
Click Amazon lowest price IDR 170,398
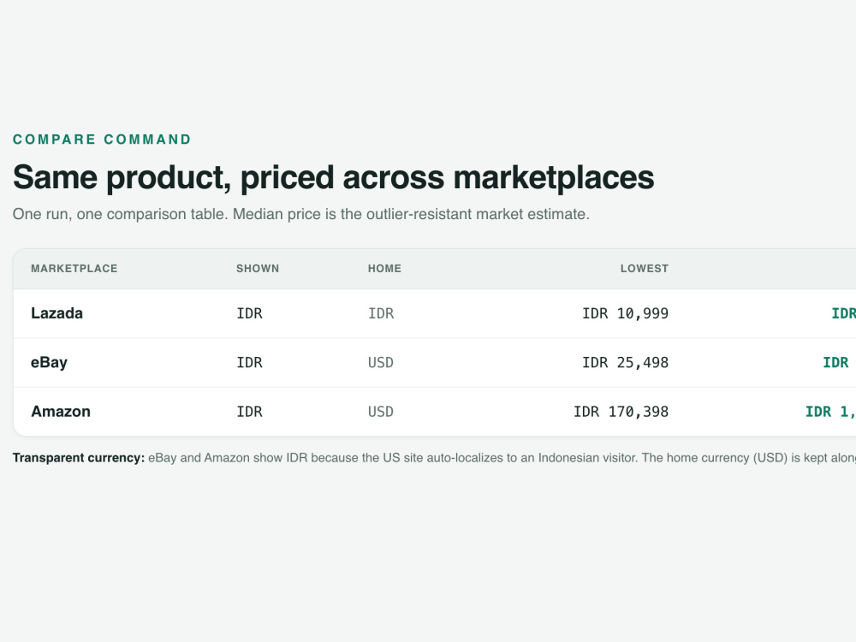621,412
